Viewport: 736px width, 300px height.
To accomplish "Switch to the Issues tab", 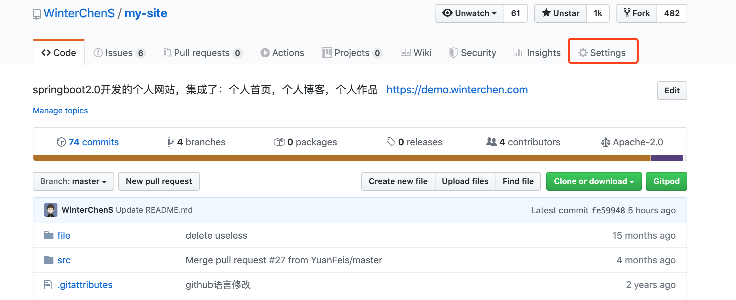I will (119, 53).
